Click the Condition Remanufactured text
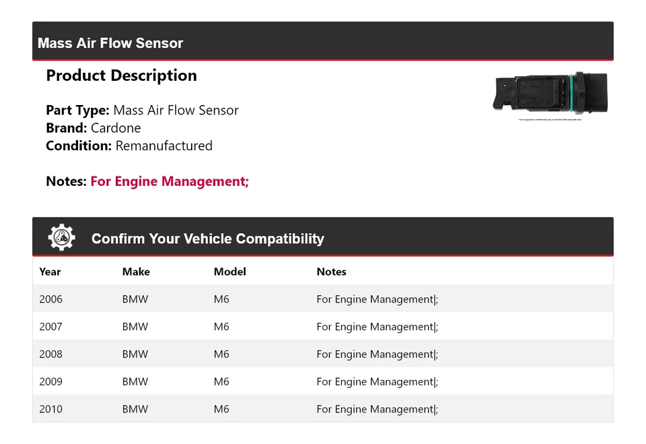The height and width of the screenshot is (444, 646). [129, 146]
